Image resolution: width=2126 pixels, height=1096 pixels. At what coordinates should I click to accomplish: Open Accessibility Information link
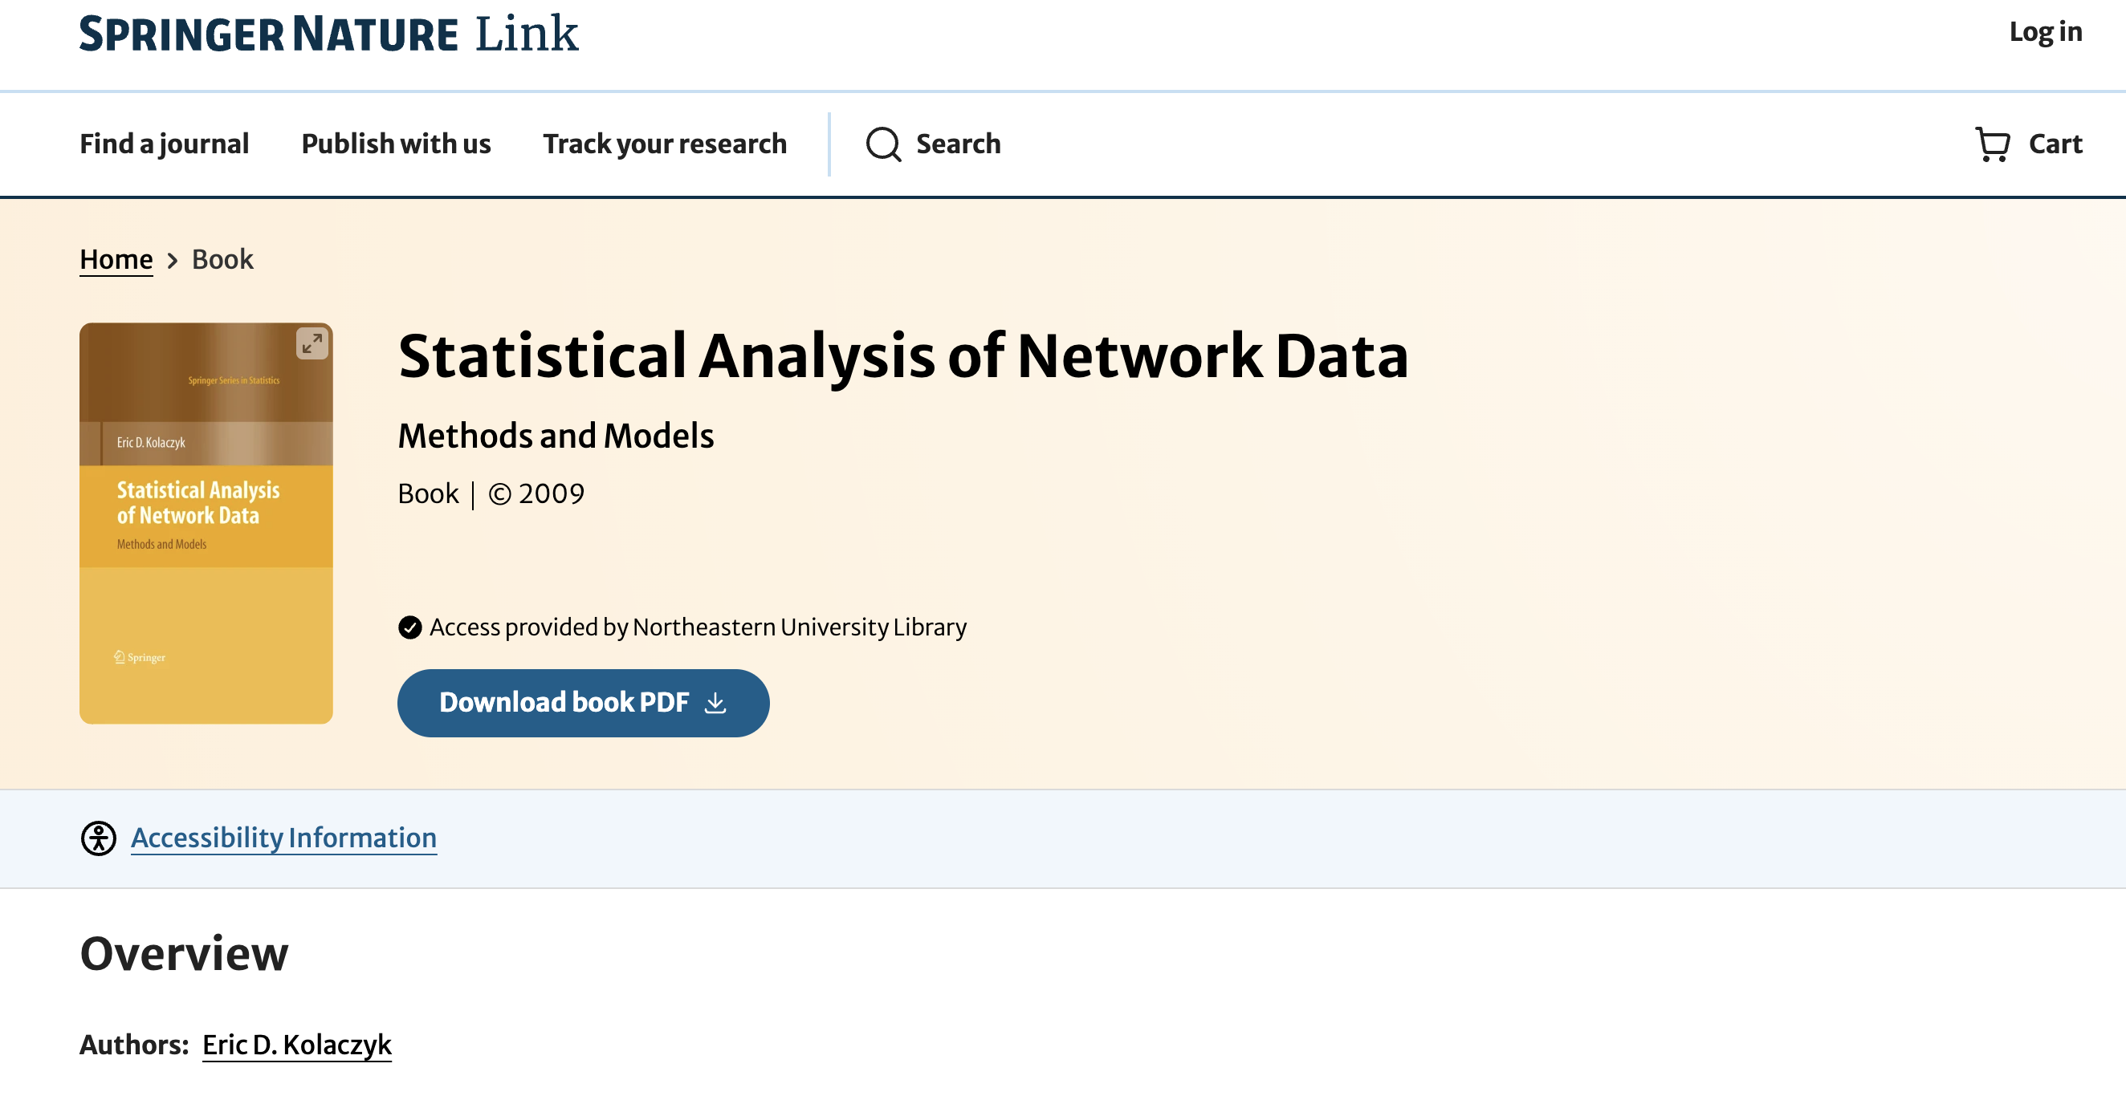point(283,838)
